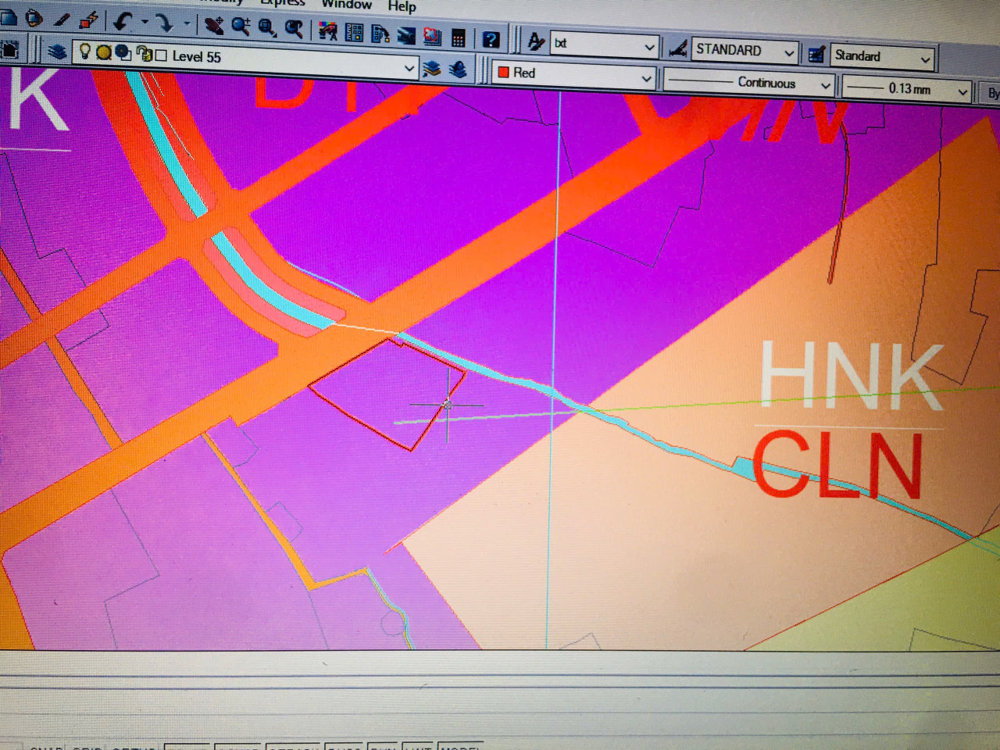Expand the txt text style dropdown
Image resolution: width=1000 pixels, height=750 pixels.
pos(649,47)
